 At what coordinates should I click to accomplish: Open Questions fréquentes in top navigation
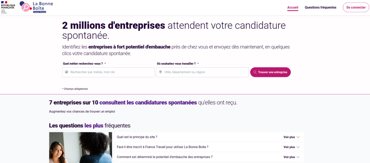click(320, 8)
